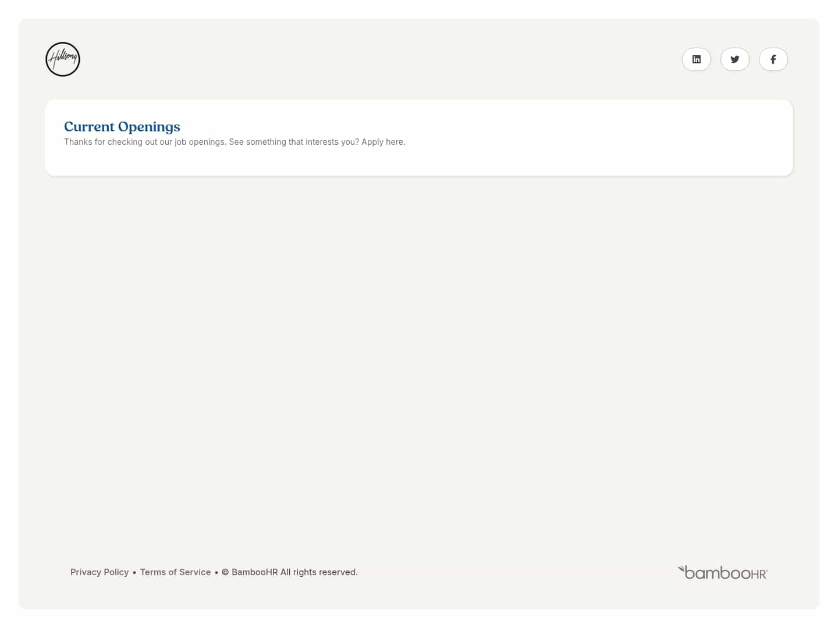Click the Twitter icon between LinkedIn and Facebook

734,59
